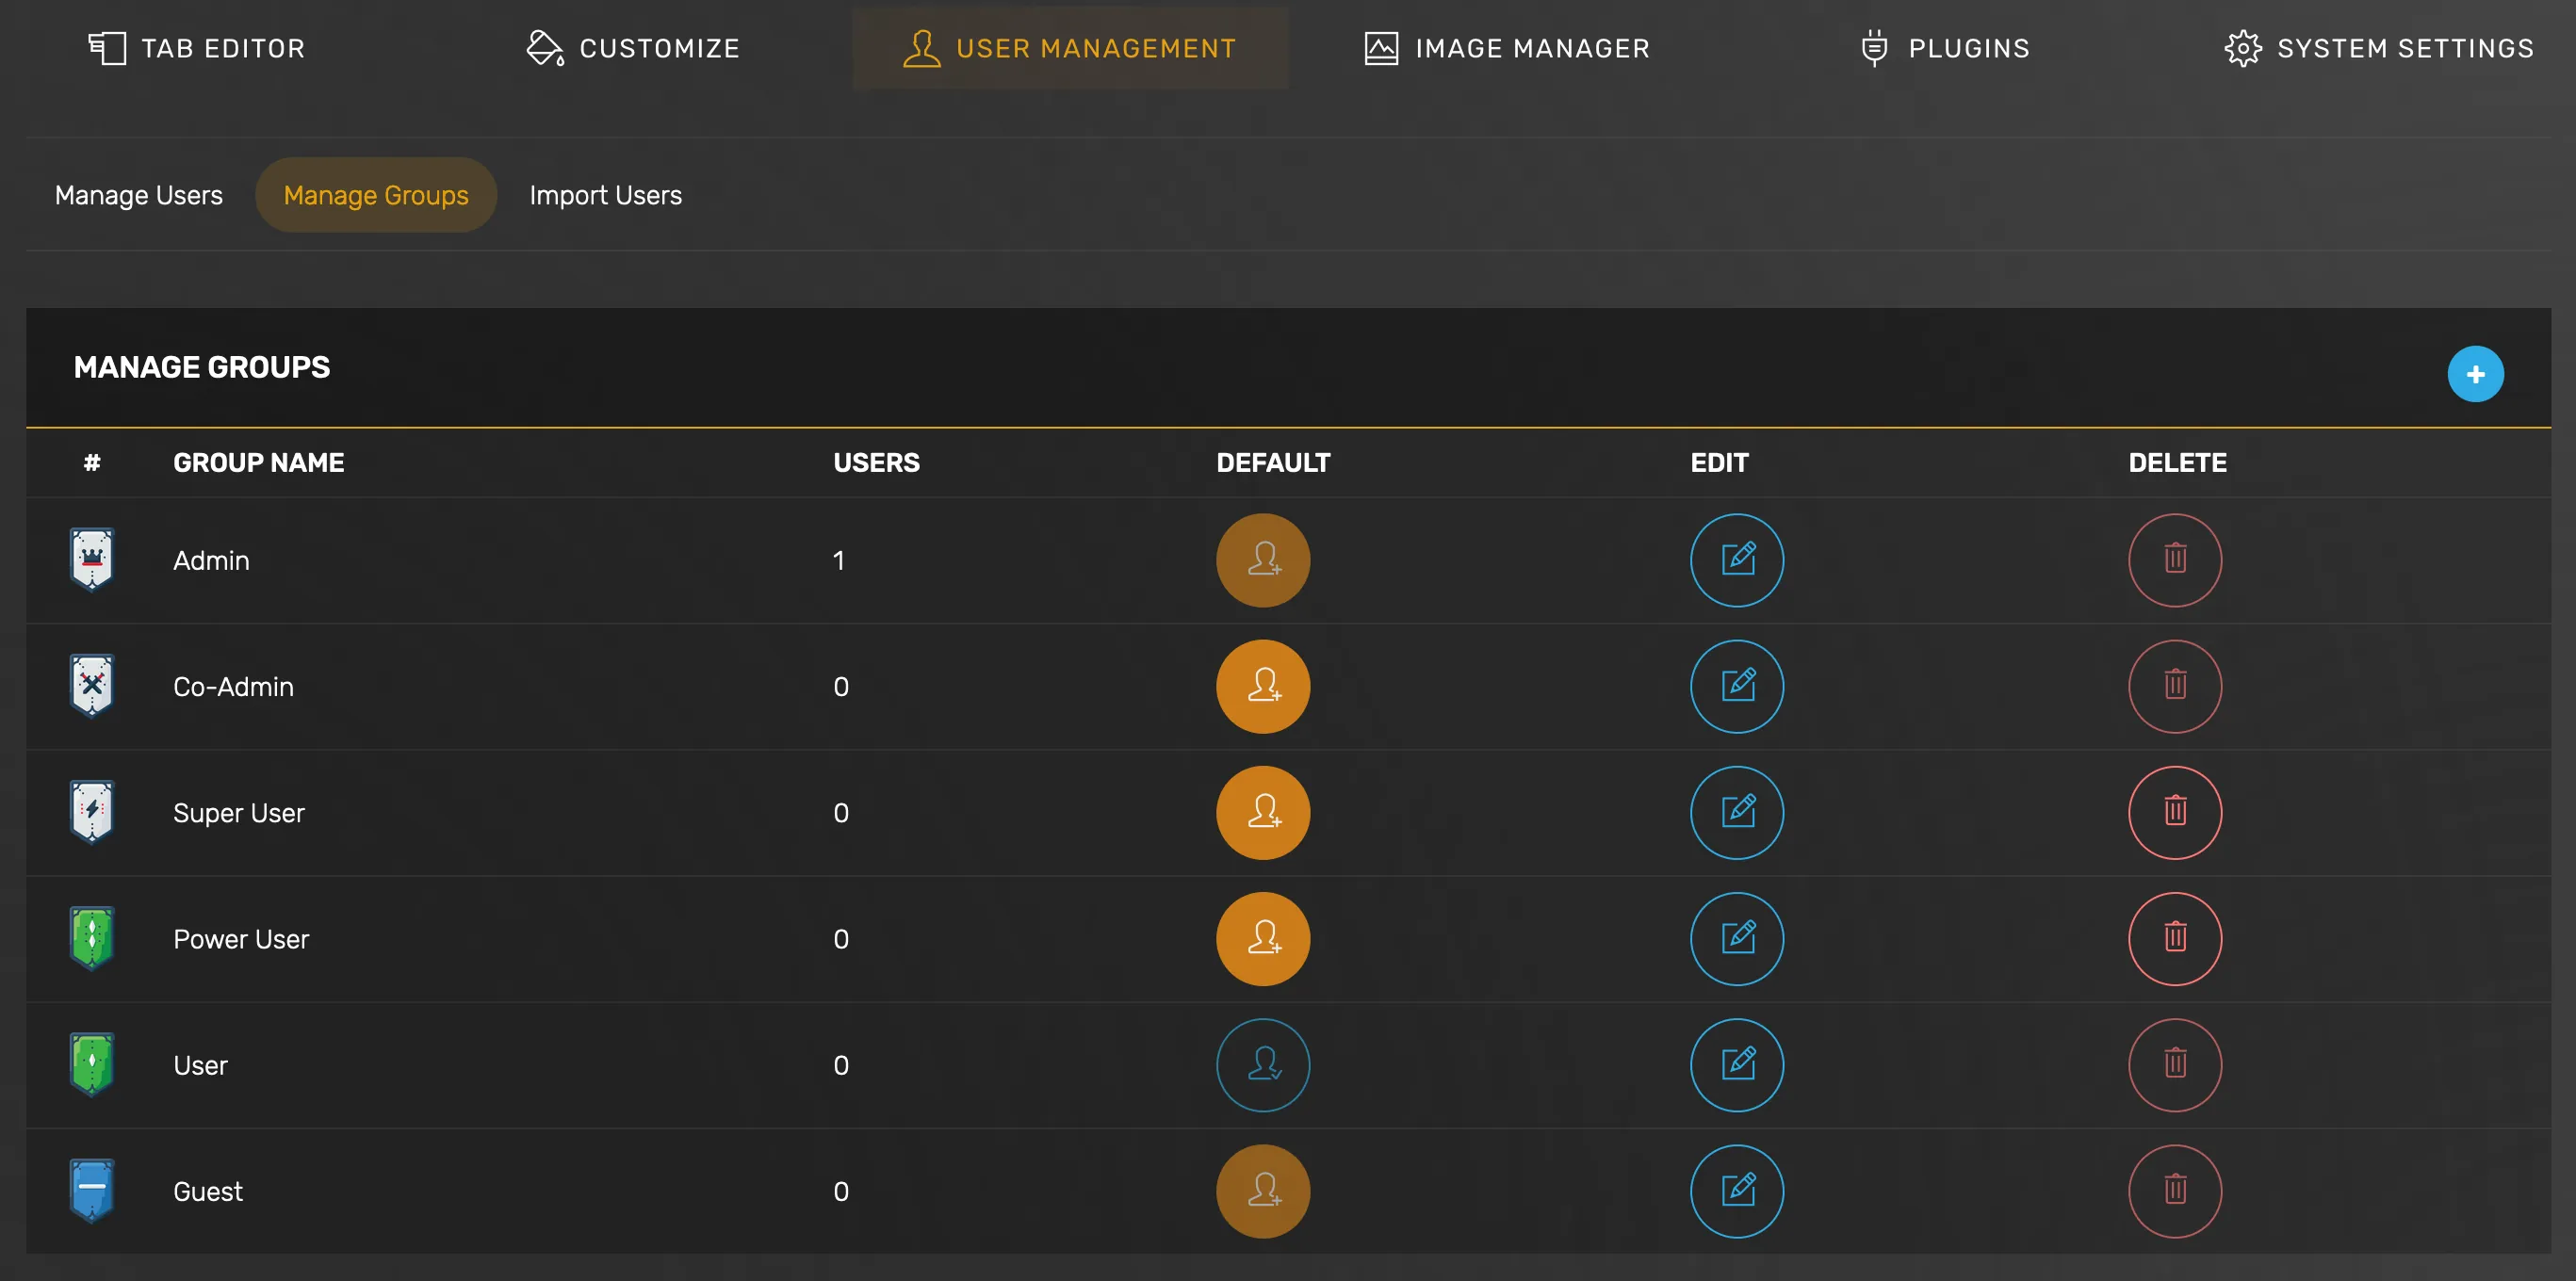Viewport: 2576px width, 1281px height.
Task: Click the plus button to add a group
Action: pos(2476,373)
